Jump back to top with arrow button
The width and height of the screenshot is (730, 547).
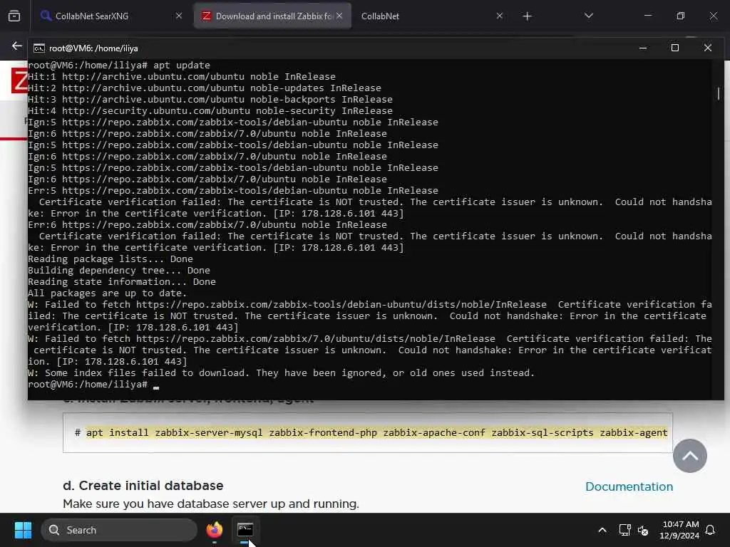click(689, 456)
